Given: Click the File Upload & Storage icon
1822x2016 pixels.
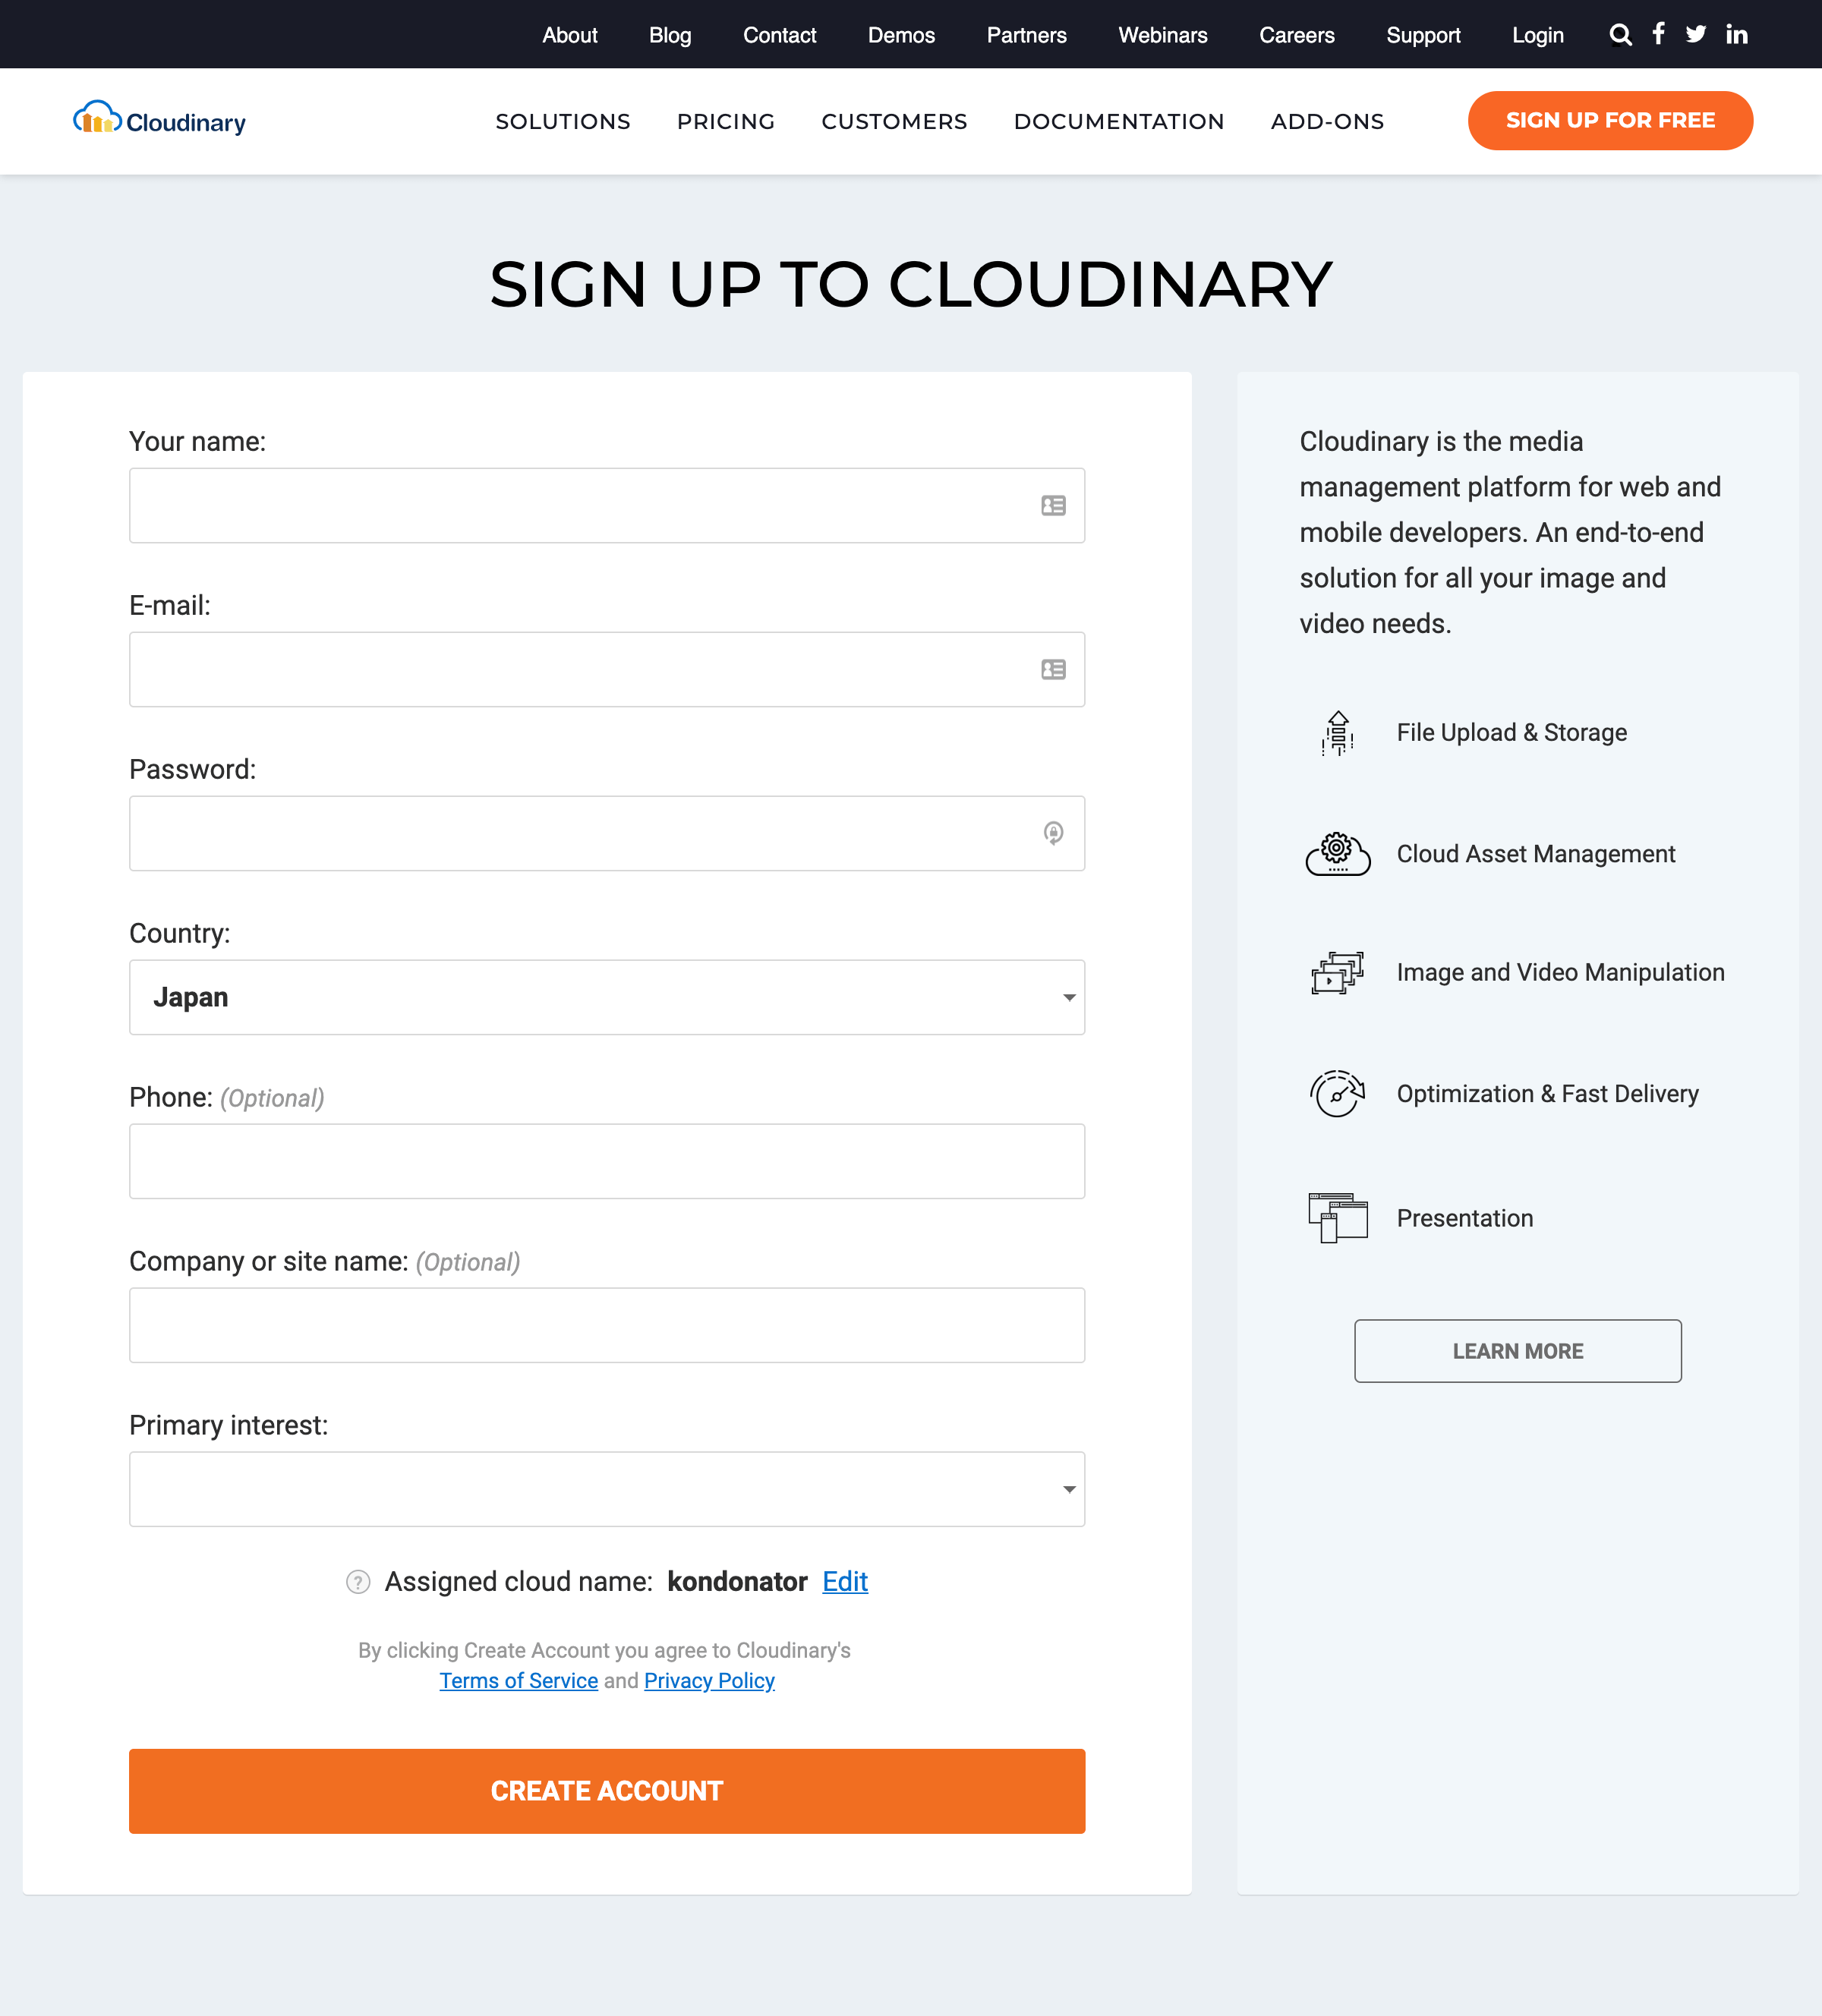Looking at the screenshot, I should tap(1337, 733).
